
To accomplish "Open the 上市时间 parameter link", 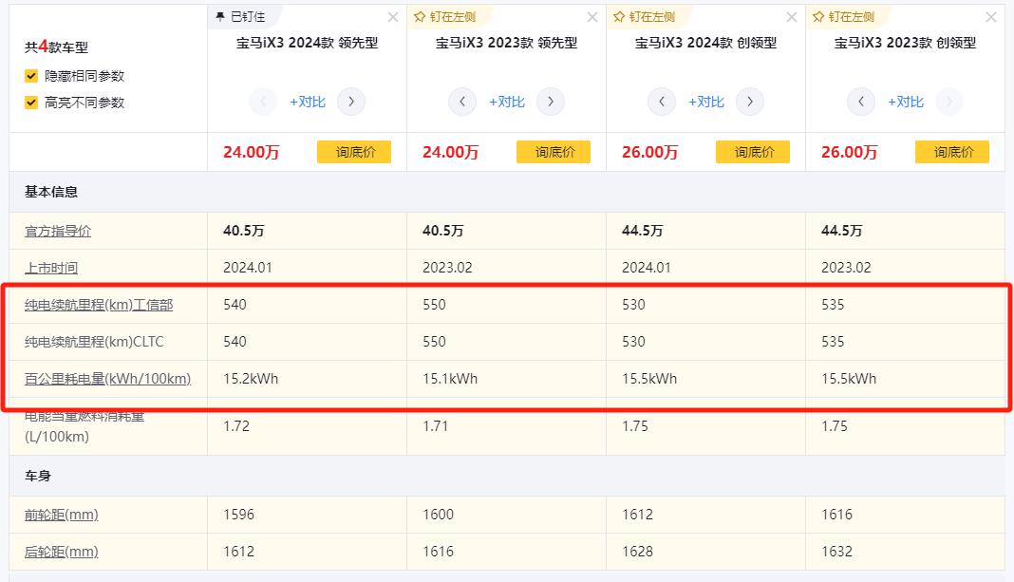I will click(51, 268).
